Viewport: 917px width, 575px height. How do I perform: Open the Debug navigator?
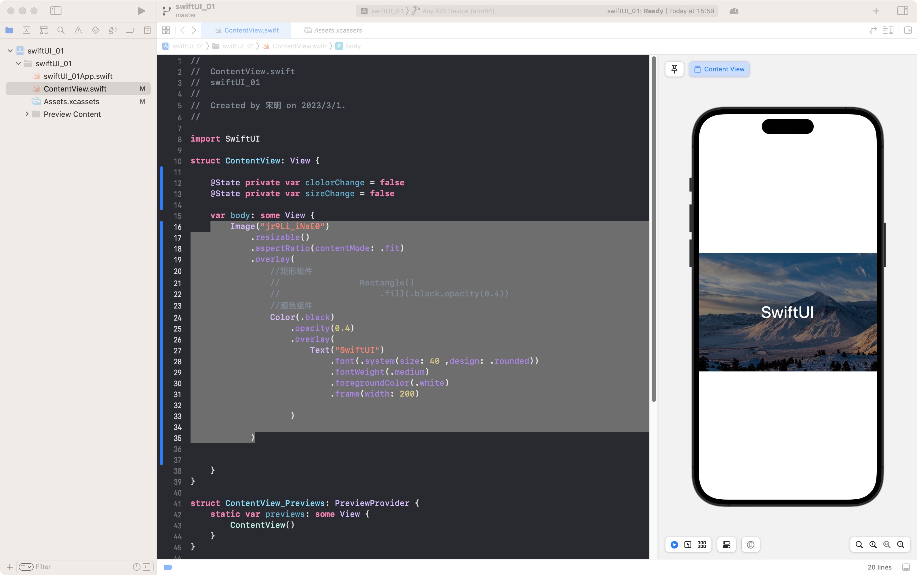tap(113, 30)
